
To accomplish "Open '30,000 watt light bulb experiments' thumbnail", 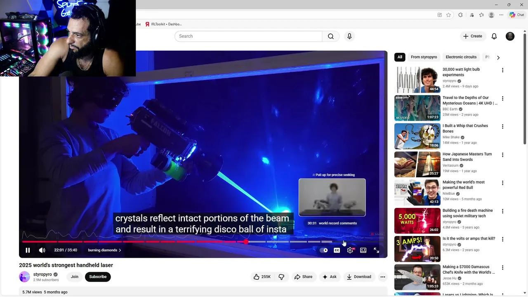I will (417, 80).
